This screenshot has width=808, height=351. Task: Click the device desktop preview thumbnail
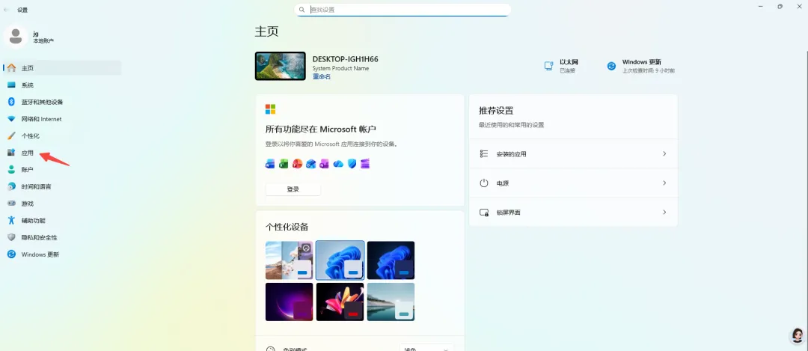tap(281, 66)
